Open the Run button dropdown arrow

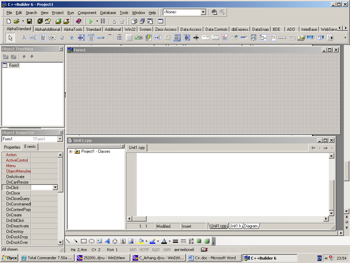click(x=97, y=21)
